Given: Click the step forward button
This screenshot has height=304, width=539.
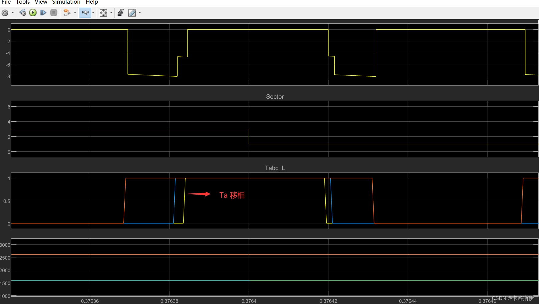Looking at the screenshot, I should click(43, 13).
